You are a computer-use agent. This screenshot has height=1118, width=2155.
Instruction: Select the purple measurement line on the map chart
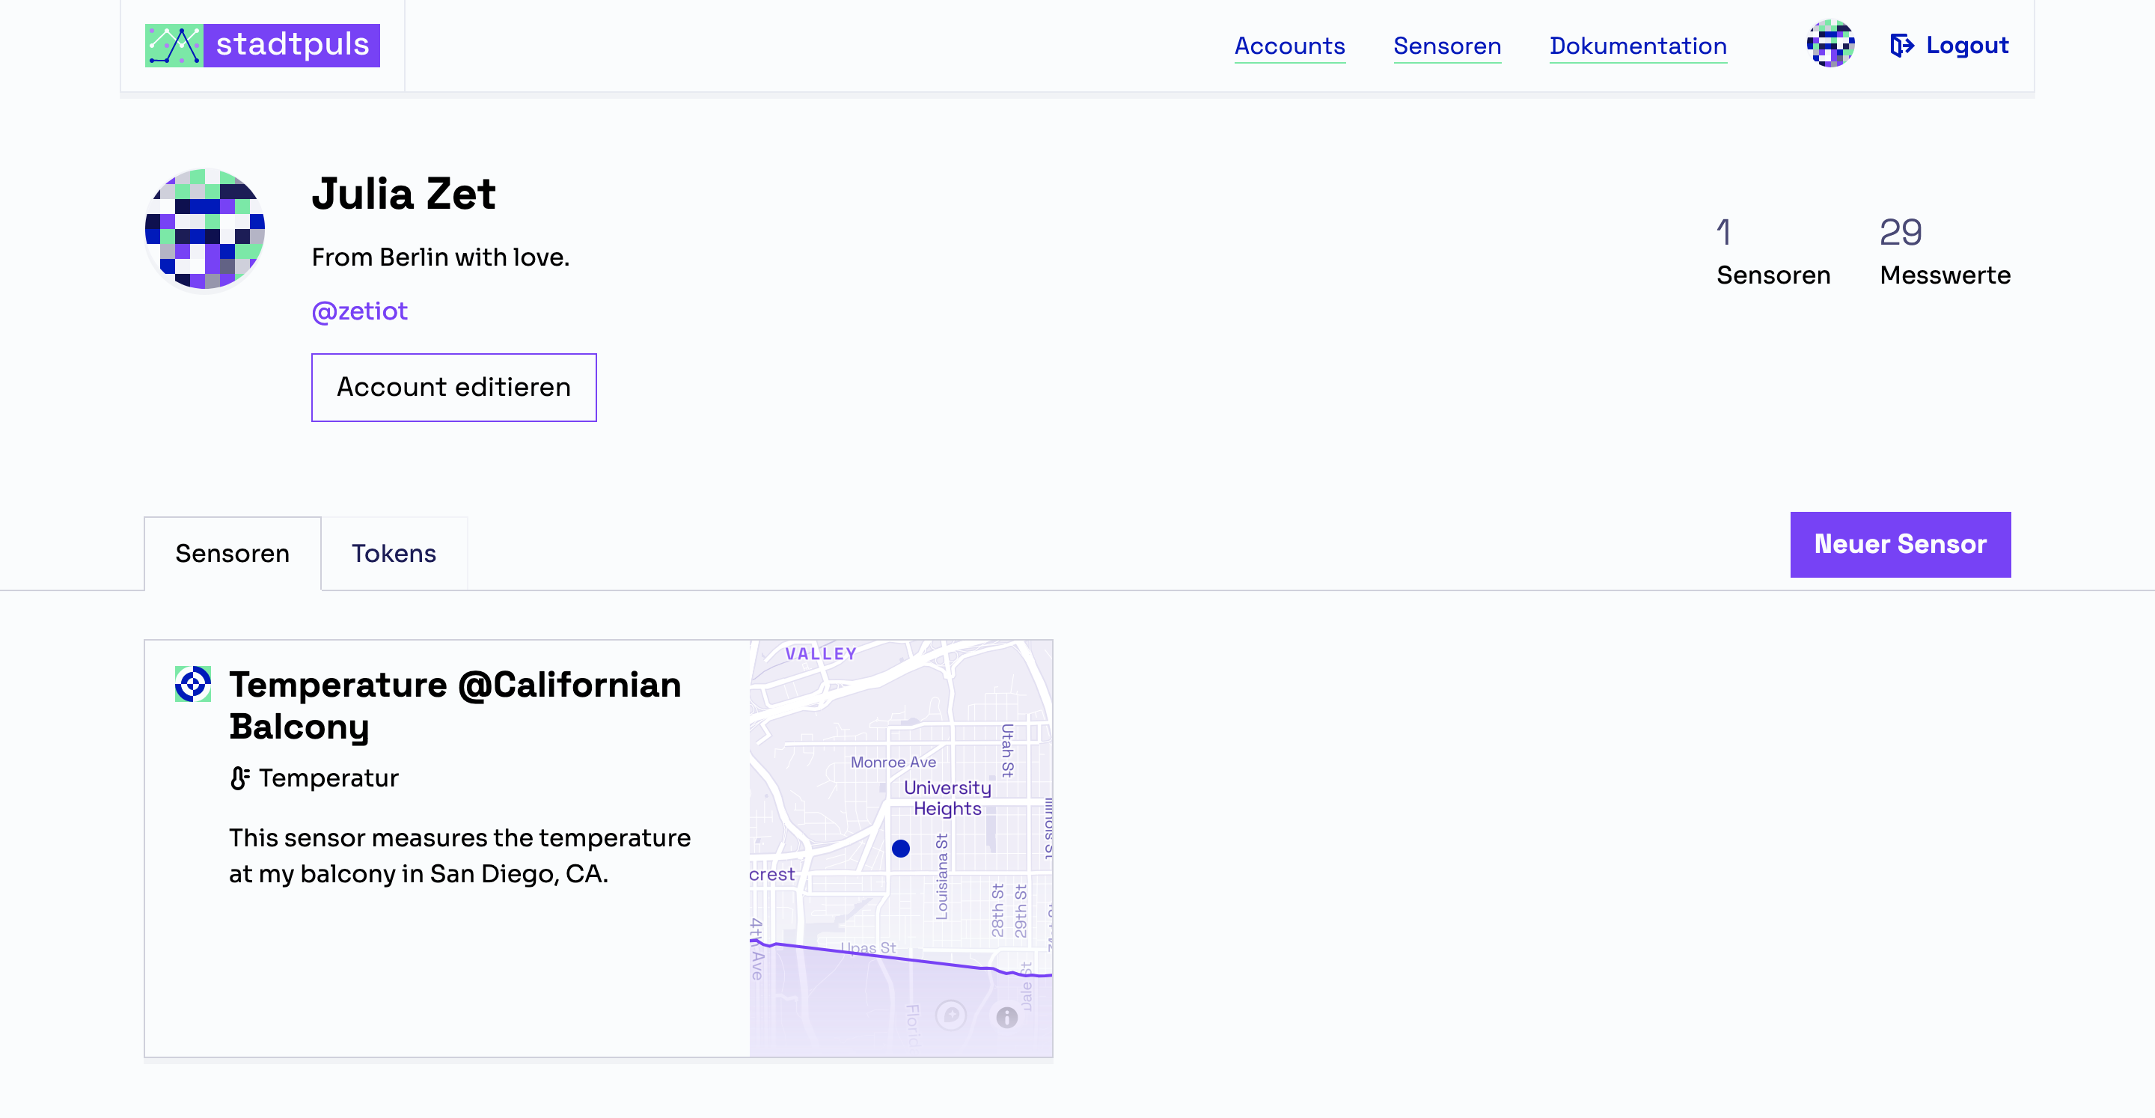[x=901, y=959]
